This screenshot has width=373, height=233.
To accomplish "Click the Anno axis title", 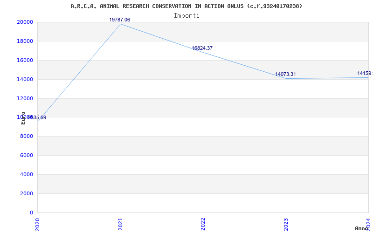I will coord(362,228).
